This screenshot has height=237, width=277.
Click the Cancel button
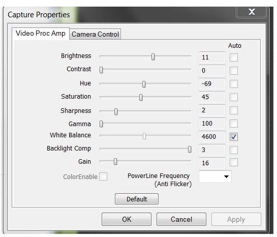point(181,219)
